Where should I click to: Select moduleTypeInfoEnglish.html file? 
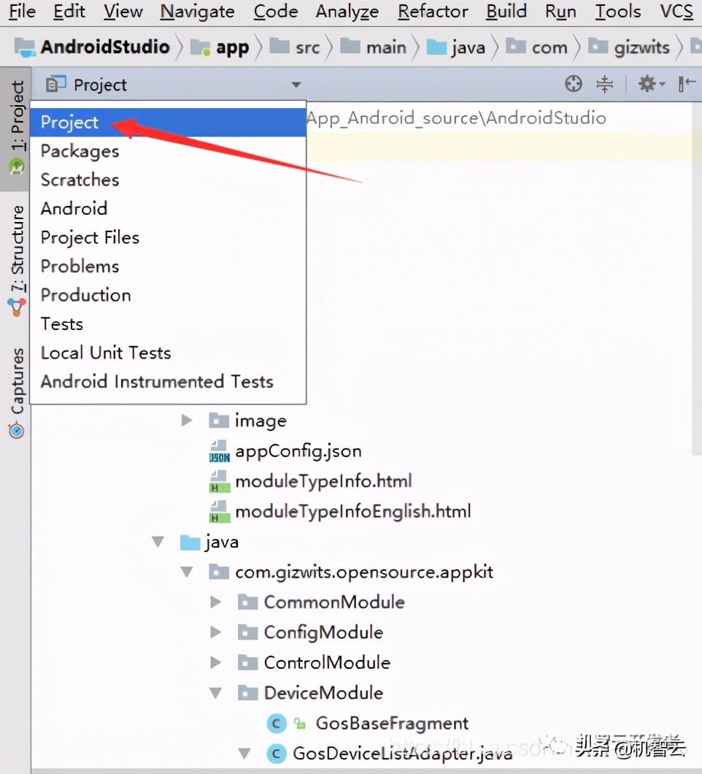[x=353, y=511]
